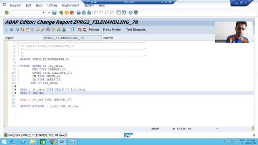Click the Direct Processing execute icon
The image size is (258, 145).
48,29
